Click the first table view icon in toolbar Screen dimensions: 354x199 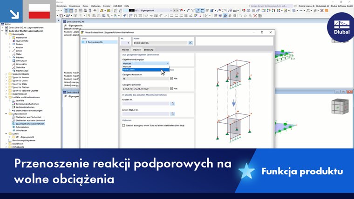[x=66, y=11]
